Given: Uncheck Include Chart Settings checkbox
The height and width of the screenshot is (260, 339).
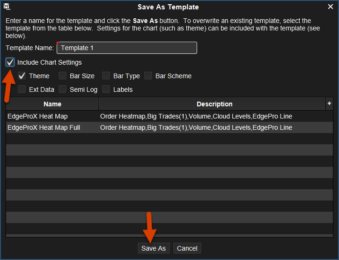Looking at the screenshot, I should pos(10,62).
